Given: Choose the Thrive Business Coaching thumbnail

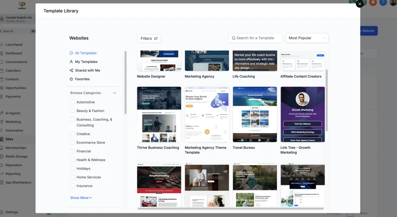Looking at the screenshot, I should coord(159,114).
